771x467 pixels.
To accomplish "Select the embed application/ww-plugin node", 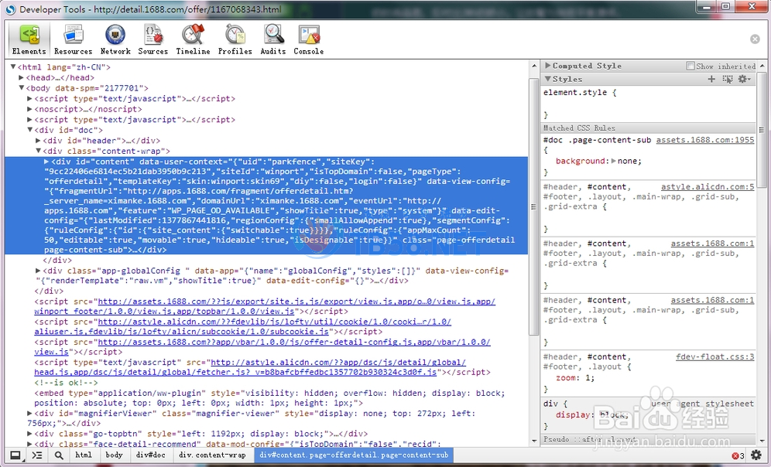I will click(x=269, y=398).
